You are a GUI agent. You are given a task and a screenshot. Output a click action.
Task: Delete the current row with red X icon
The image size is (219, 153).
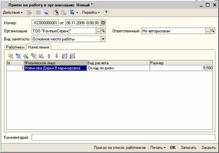click(x=34, y=56)
